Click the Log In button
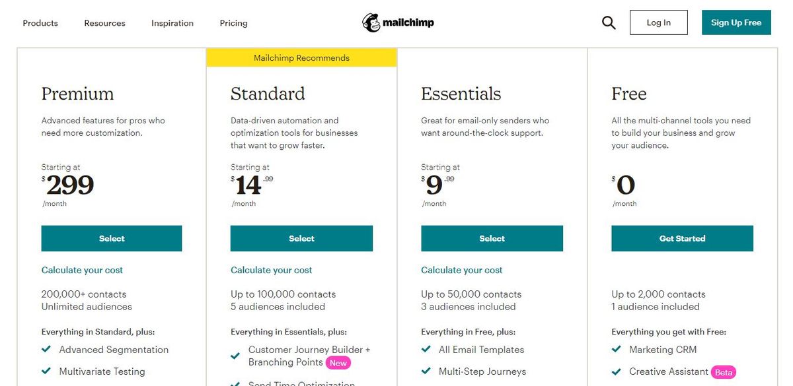Viewport: 793px width, 386px height. coord(658,22)
